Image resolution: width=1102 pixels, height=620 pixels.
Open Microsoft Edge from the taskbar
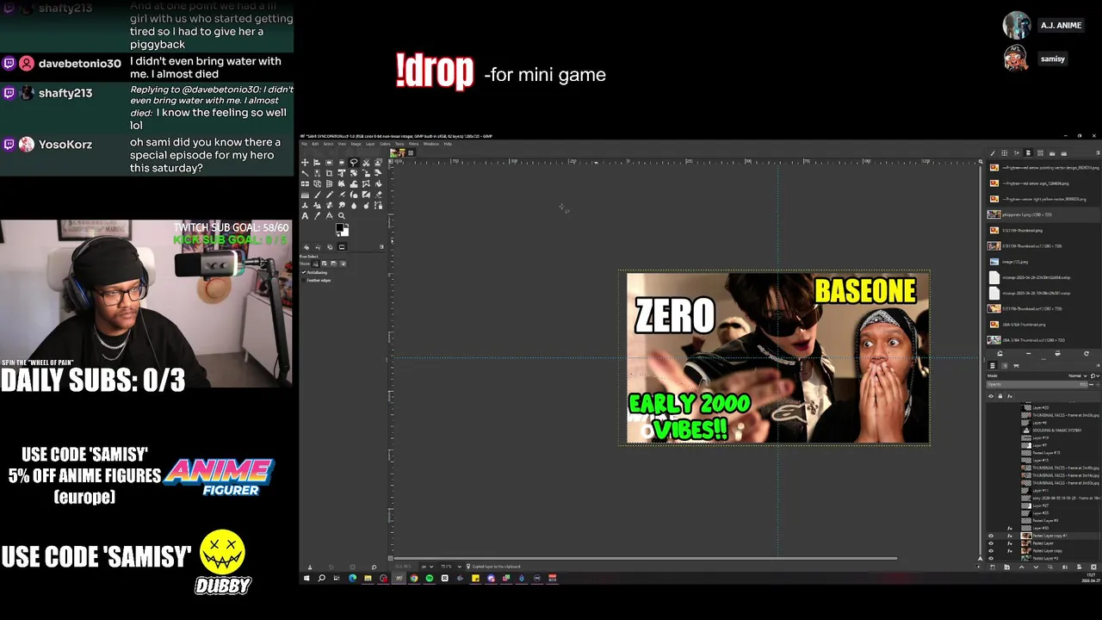pos(353,579)
